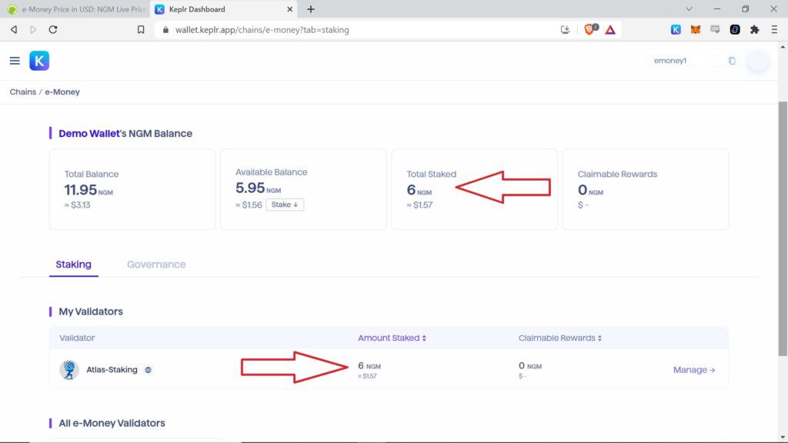Click the site lock icon in the address bar
The image size is (788, 443).
tap(165, 30)
